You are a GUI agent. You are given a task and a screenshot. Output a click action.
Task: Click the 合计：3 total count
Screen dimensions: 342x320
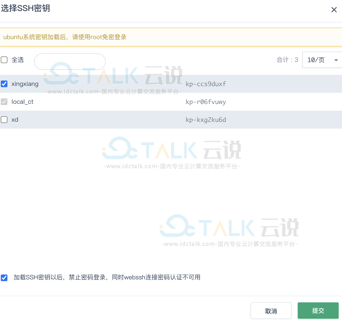point(287,60)
